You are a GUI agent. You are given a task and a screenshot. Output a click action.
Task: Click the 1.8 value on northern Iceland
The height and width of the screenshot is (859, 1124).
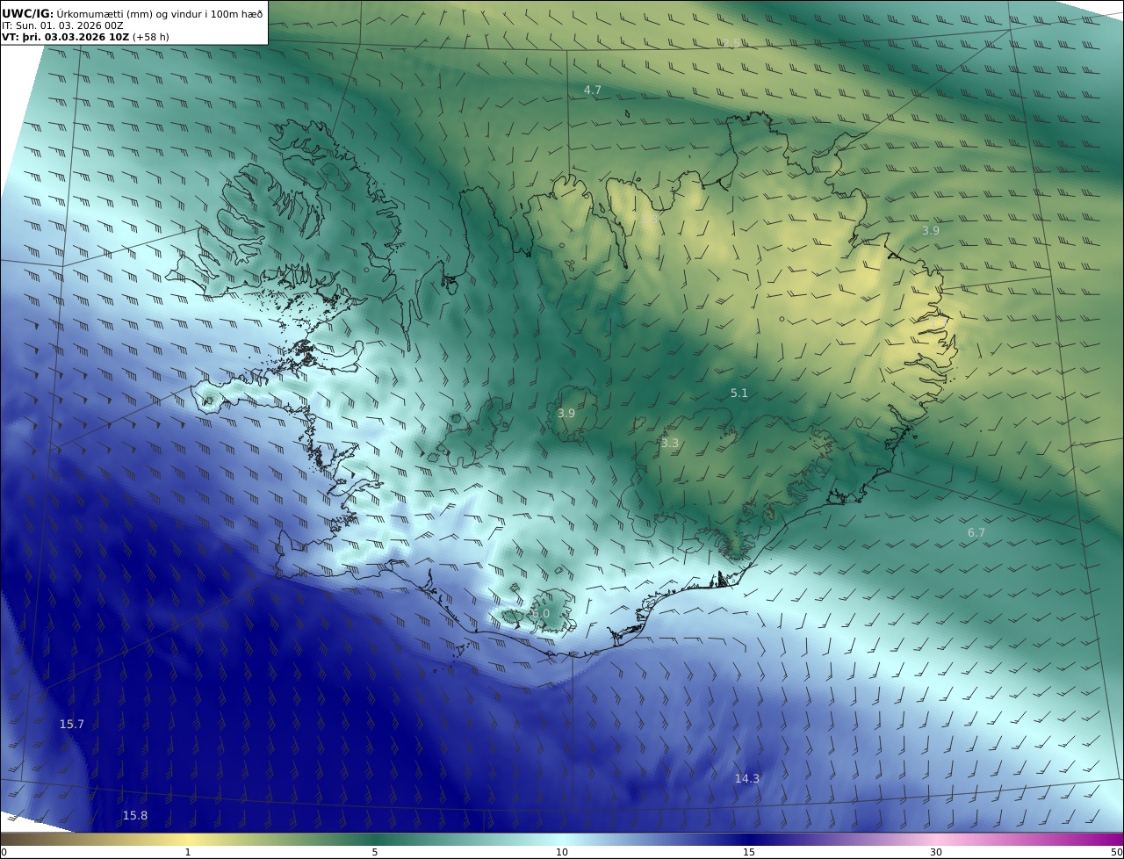pos(649,219)
